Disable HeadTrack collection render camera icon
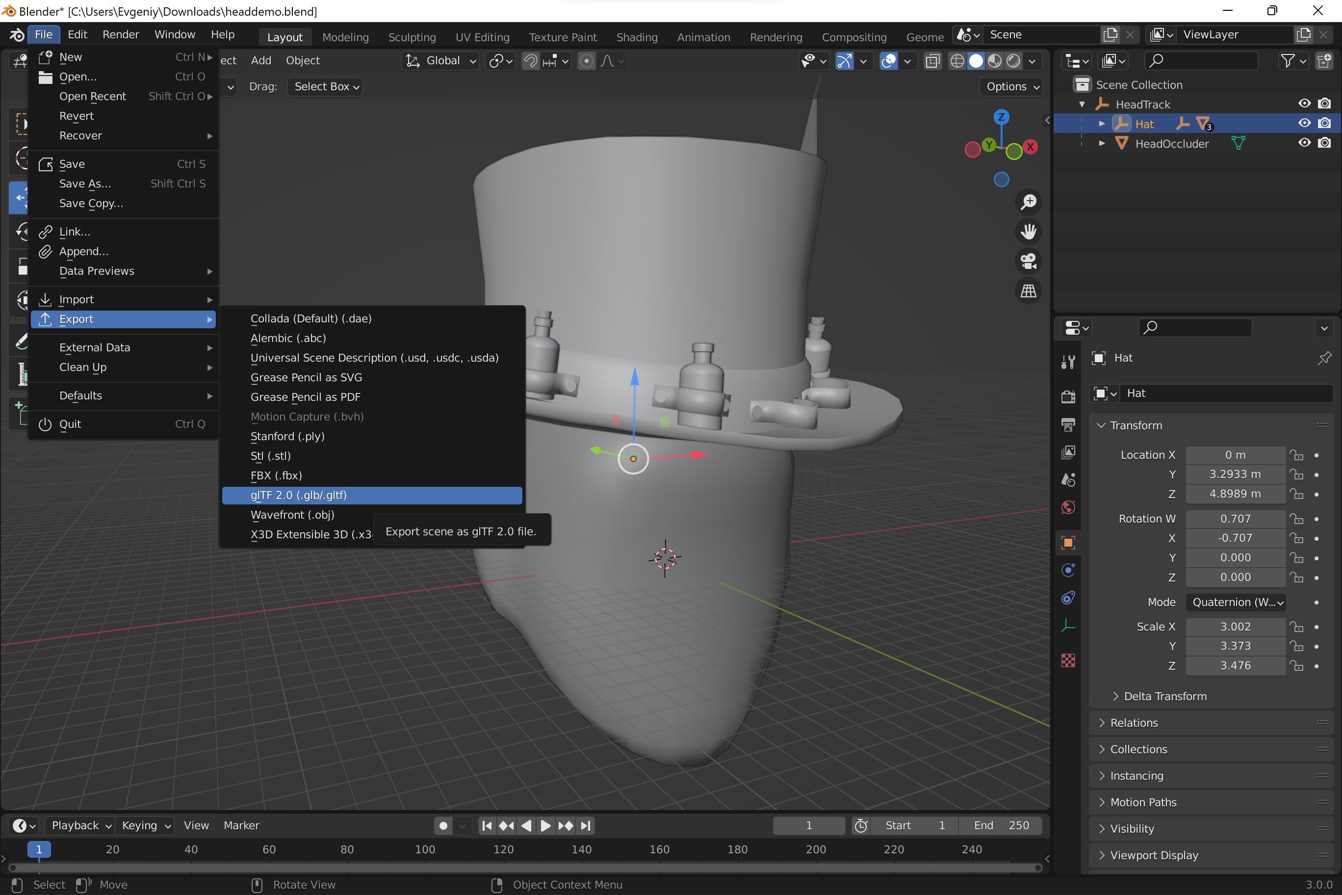The height and width of the screenshot is (895, 1342). [x=1324, y=104]
